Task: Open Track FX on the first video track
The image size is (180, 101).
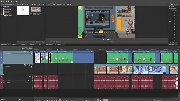Action: 27,52
